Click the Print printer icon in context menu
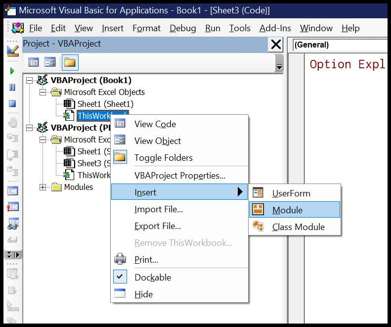The width and height of the screenshot is (391, 327). coord(120,259)
